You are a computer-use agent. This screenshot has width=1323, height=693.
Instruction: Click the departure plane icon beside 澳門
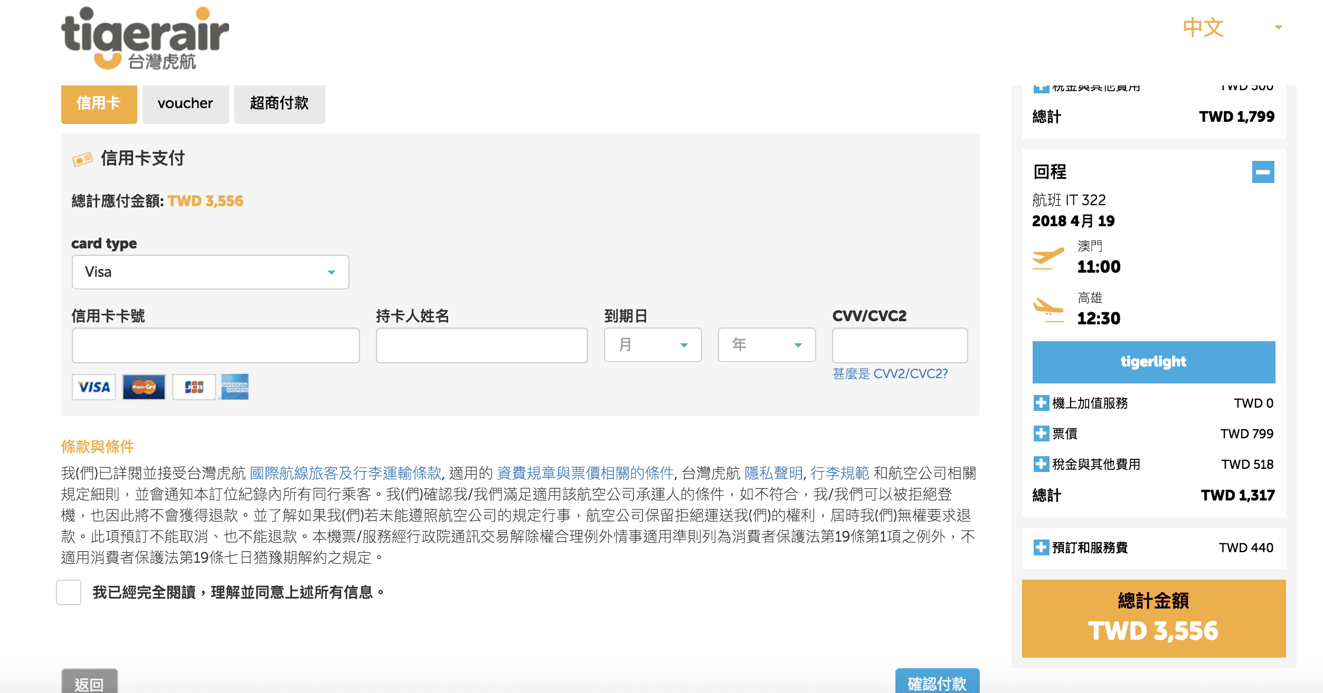click(1048, 257)
